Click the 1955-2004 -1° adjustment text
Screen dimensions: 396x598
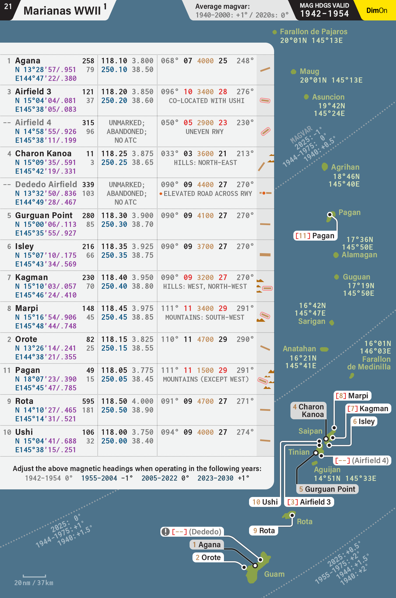click(x=107, y=478)
